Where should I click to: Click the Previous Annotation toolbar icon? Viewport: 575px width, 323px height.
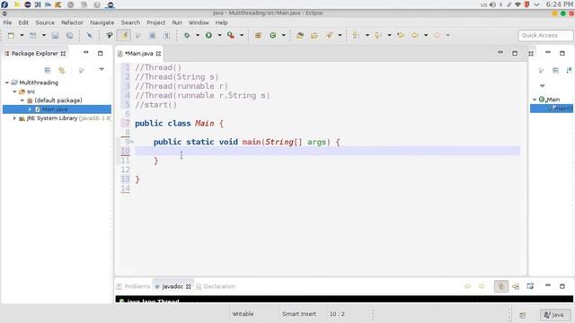[377, 35]
